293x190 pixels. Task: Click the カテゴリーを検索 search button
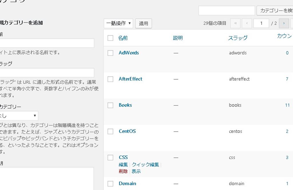tap(275, 11)
